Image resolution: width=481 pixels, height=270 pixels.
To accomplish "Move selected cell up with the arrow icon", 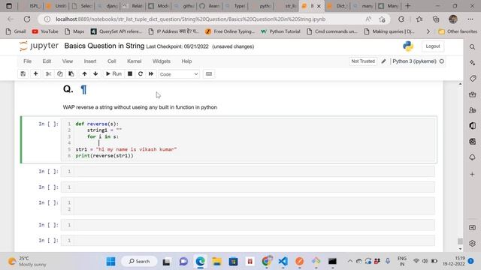I will [84, 73].
